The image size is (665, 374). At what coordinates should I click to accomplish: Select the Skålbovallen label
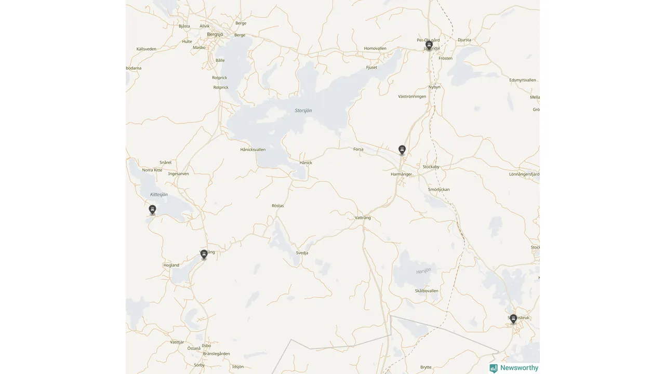(x=427, y=291)
